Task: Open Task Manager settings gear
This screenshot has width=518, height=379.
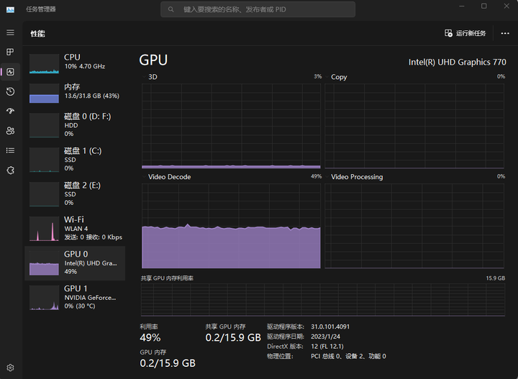Action: pyautogui.click(x=10, y=367)
